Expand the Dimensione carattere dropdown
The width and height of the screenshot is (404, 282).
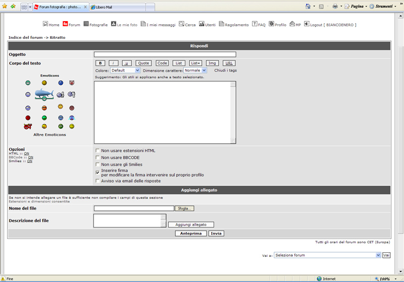point(195,71)
